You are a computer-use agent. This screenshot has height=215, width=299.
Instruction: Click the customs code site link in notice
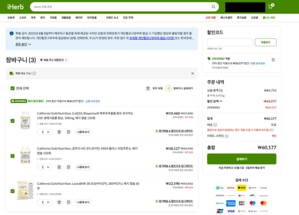[x=152, y=38]
